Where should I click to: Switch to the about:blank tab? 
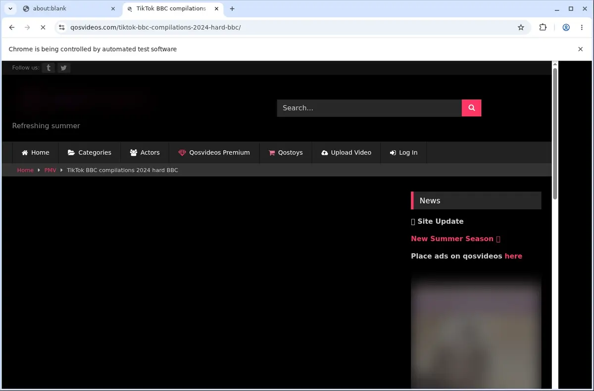(x=69, y=8)
